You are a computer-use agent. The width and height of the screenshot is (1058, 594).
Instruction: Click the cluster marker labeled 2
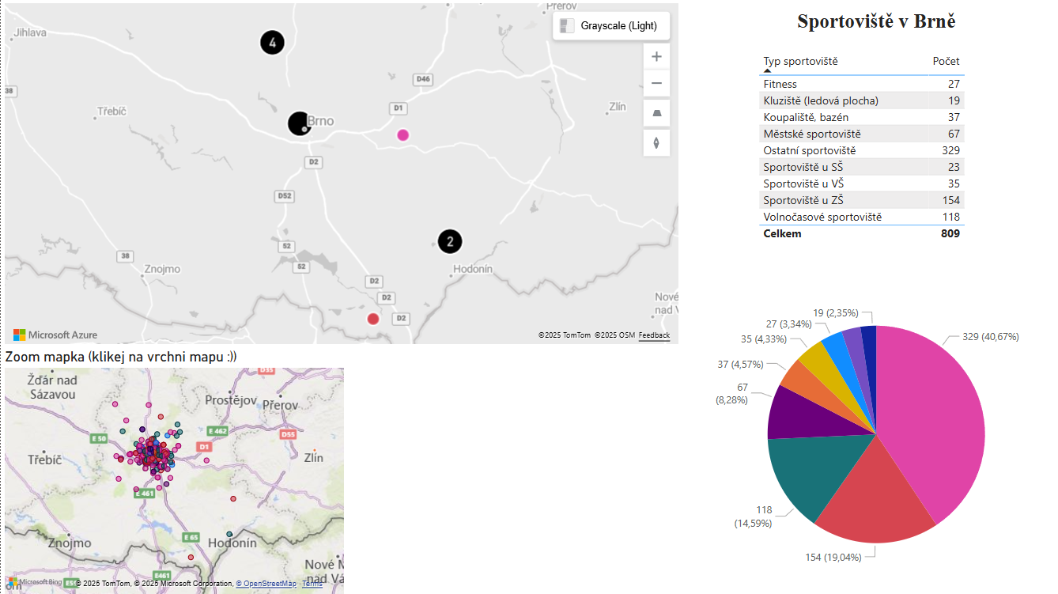coord(450,241)
